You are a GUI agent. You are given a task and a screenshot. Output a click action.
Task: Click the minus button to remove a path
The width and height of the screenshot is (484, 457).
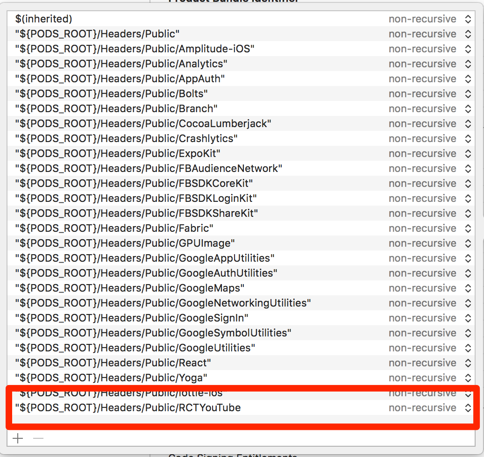click(38, 438)
